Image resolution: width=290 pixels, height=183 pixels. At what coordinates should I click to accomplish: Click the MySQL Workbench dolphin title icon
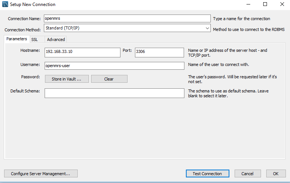(x=4, y=4)
